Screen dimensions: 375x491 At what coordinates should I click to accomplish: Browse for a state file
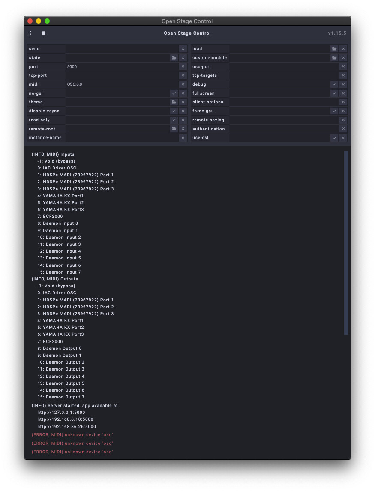click(174, 58)
